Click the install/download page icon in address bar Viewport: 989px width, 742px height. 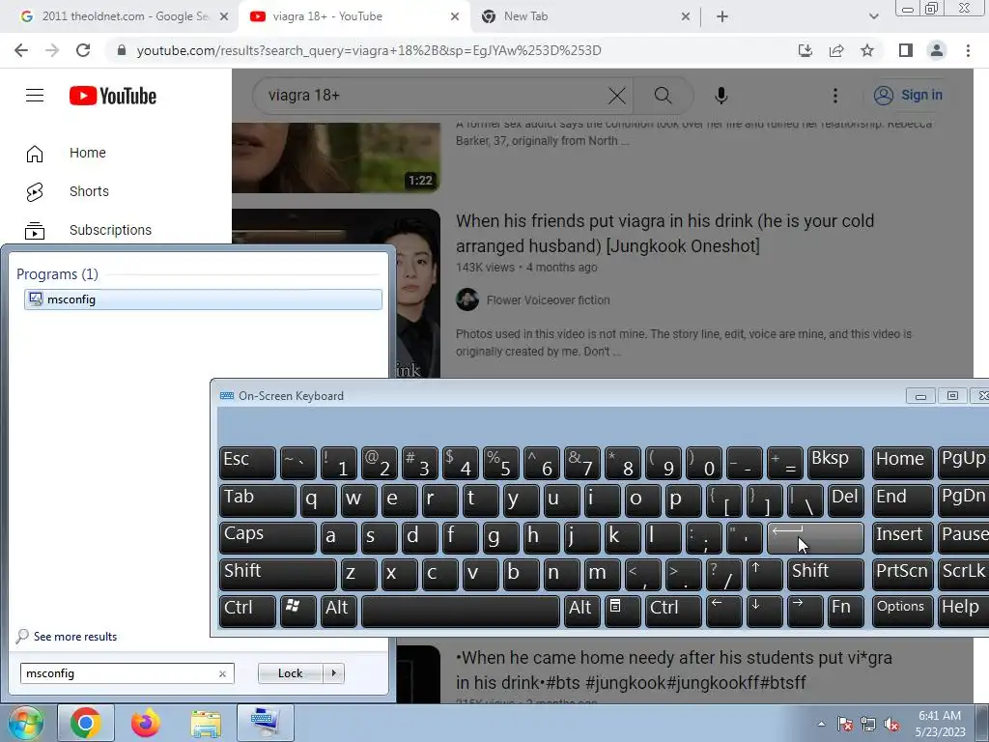(805, 50)
